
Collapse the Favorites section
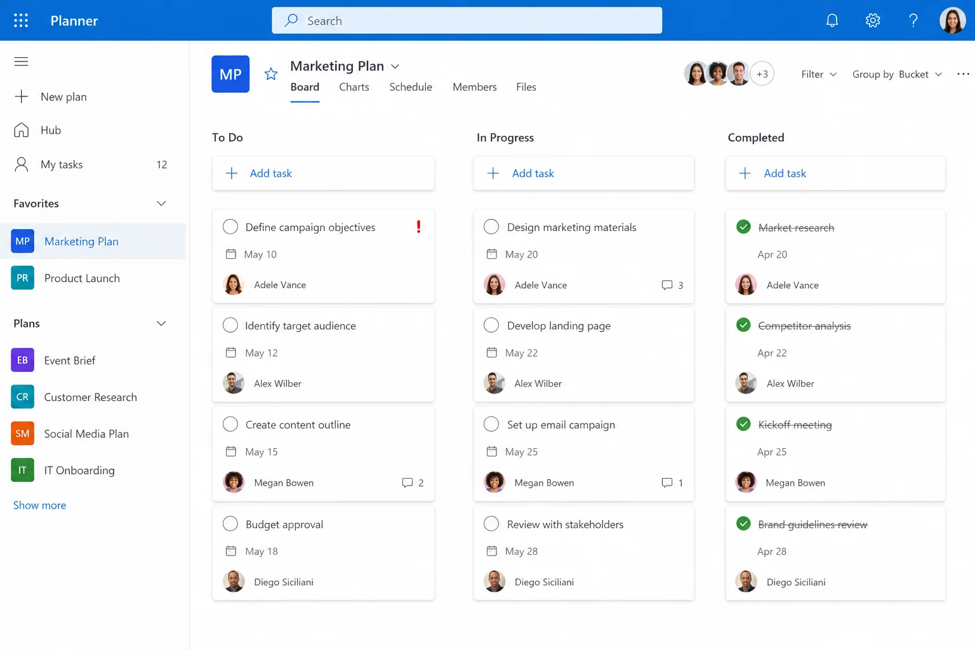pyautogui.click(x=161, y=203)
